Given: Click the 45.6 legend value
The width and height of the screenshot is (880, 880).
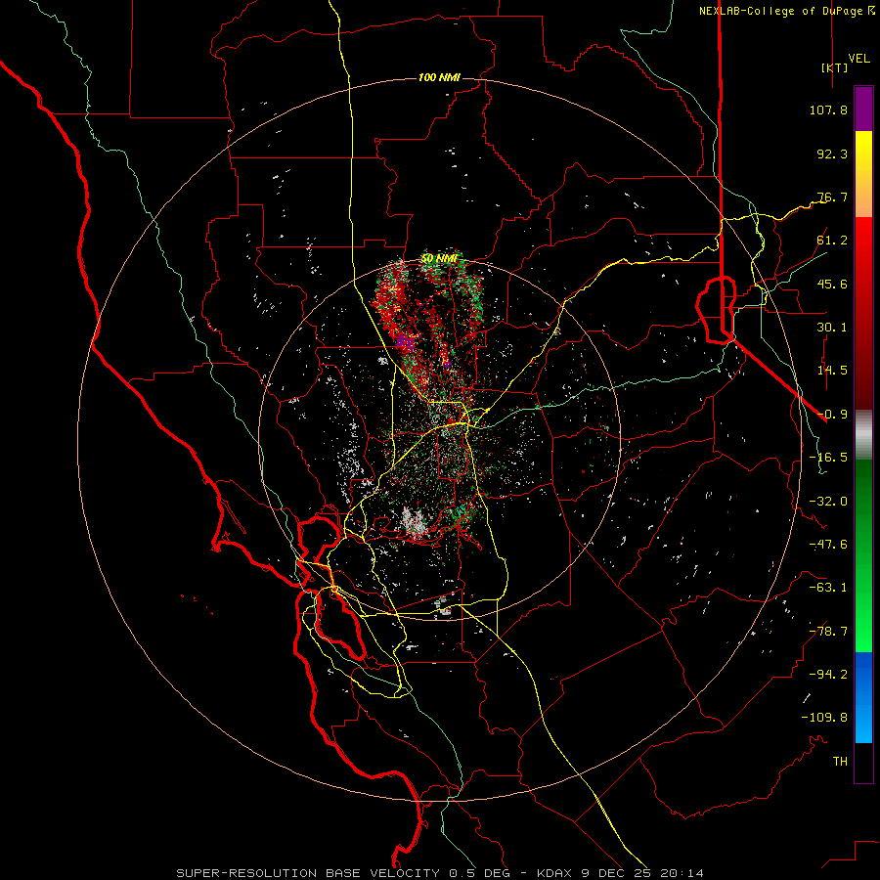Looking at the screenshot, I should coord(832,284).
